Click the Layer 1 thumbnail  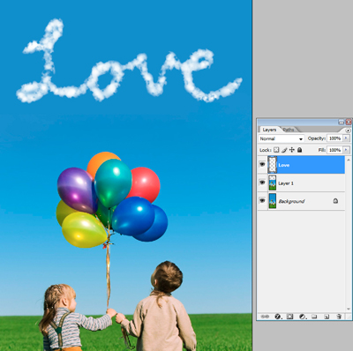(x=273, y=183)
